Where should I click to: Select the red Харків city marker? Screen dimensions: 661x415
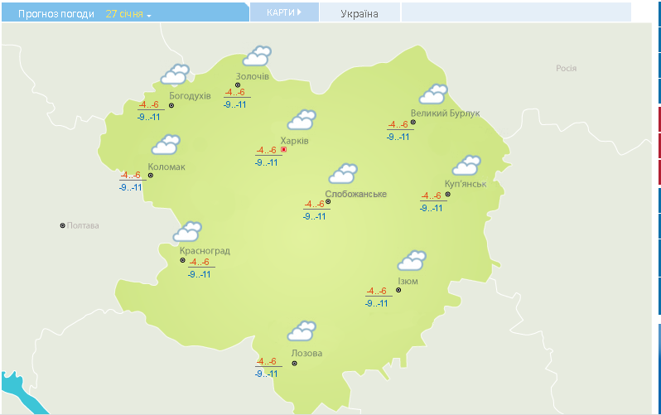click(x=284, y=149)
